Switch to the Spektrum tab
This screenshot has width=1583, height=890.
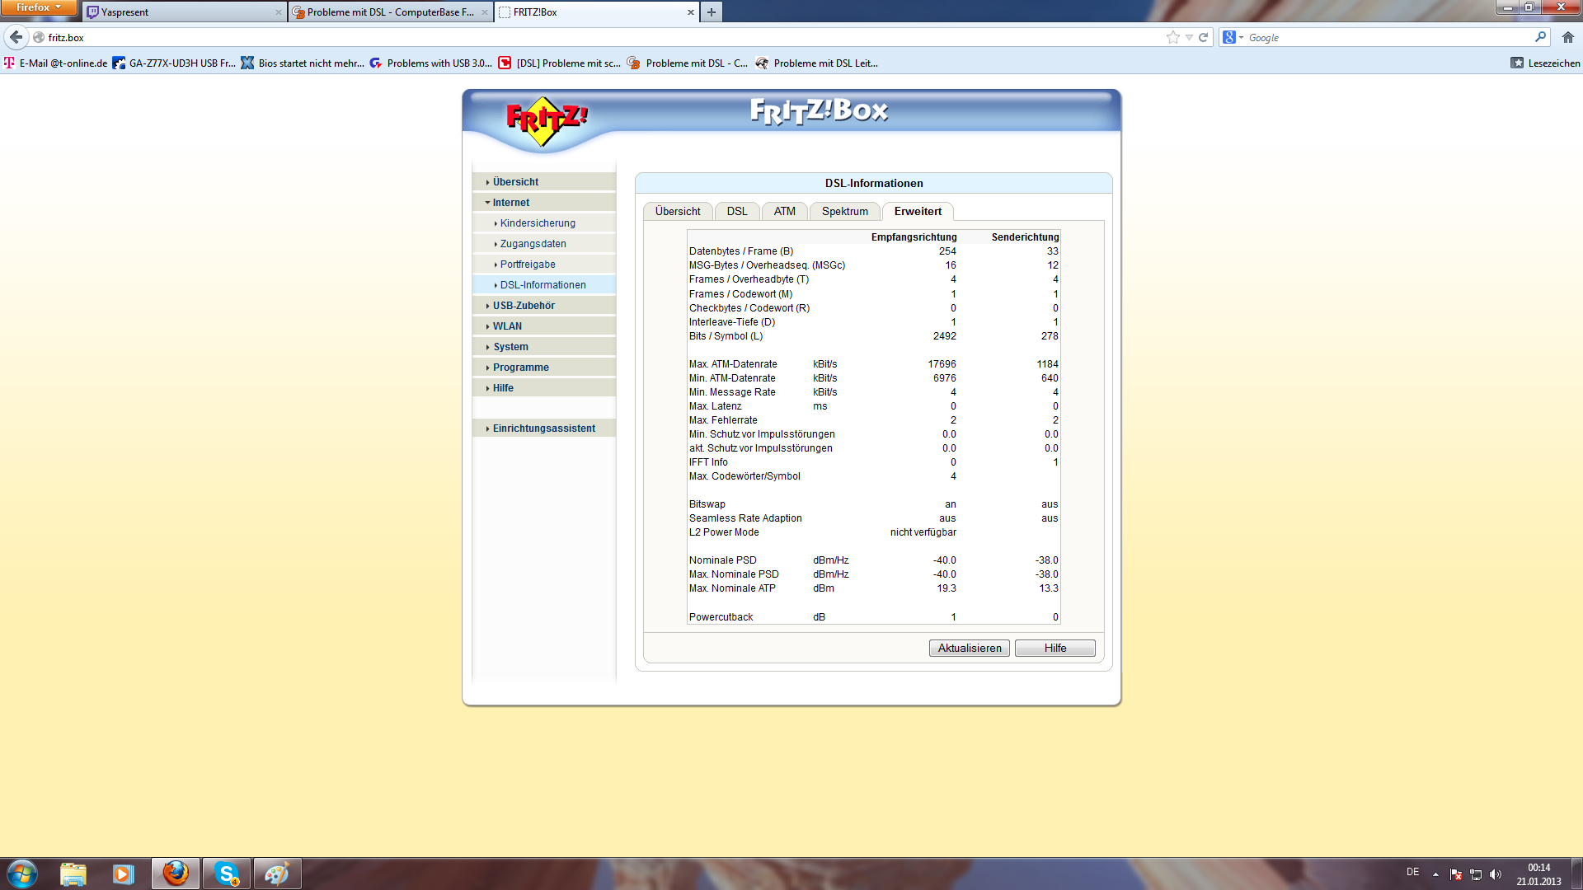click(x=844, y=212)
